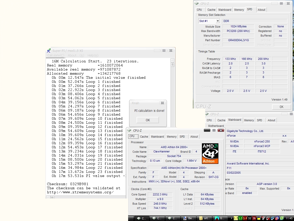Select Memory tab in front CPU-Z window
The image size is (294, 221).
(171, 137)
